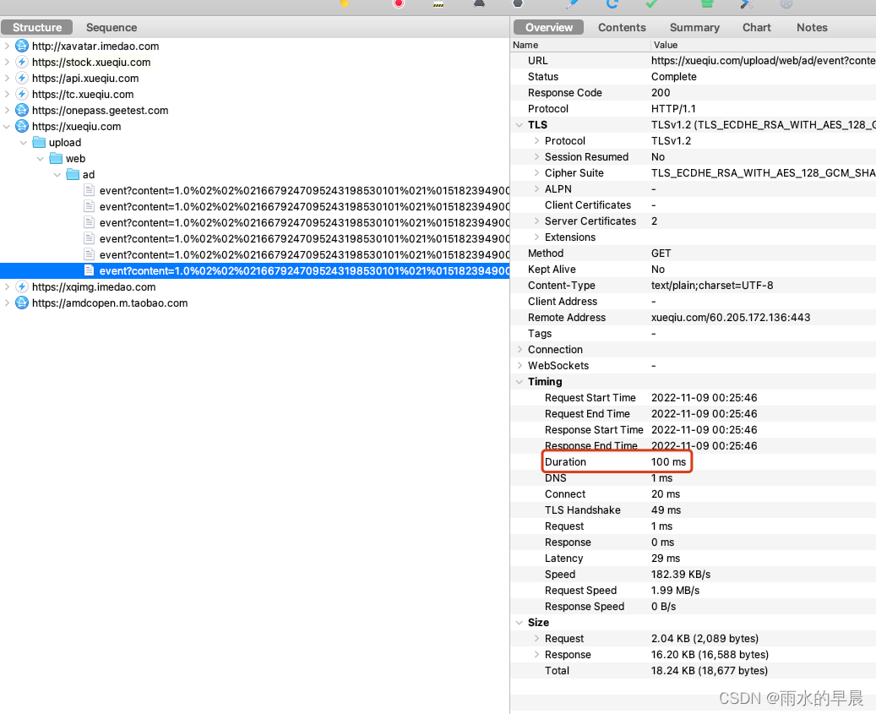The height and width of the screenshot is (714, 876).
Task: Click the green checkmark validate icon
Action: (x=651, y=3)
